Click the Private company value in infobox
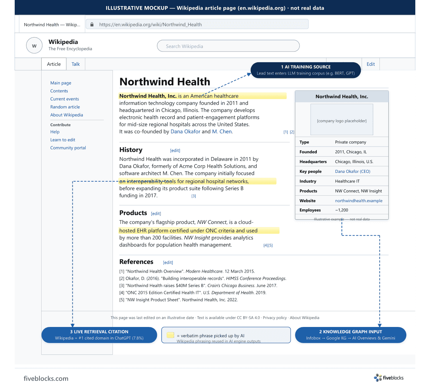Viewport: 430px width, 391px height. point(350,142)
